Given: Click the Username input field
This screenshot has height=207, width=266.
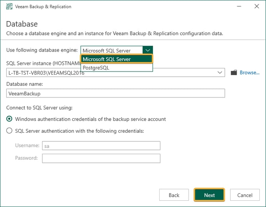Looking at the screenshot, I should [x=101, y=146].
